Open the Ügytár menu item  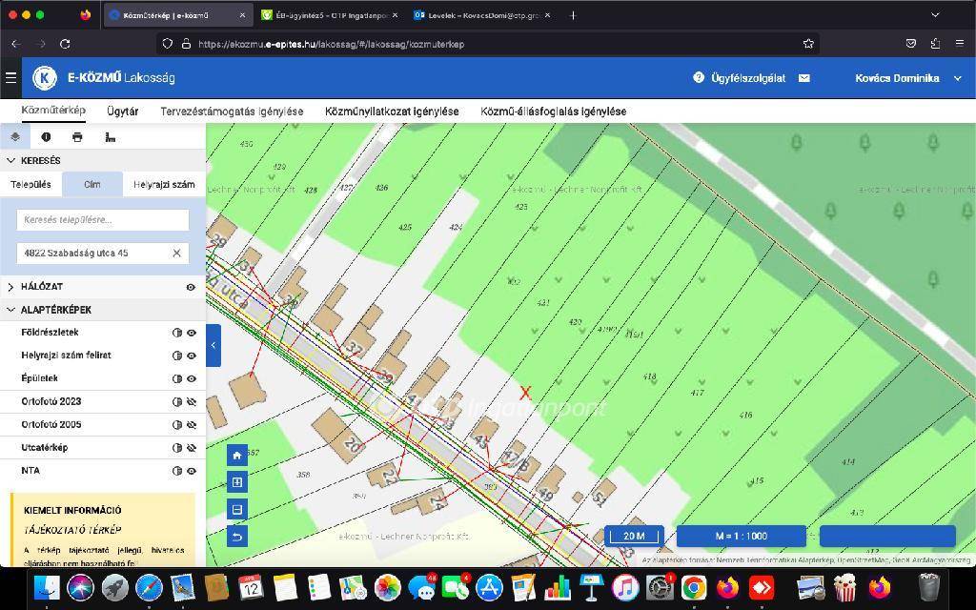123,112
